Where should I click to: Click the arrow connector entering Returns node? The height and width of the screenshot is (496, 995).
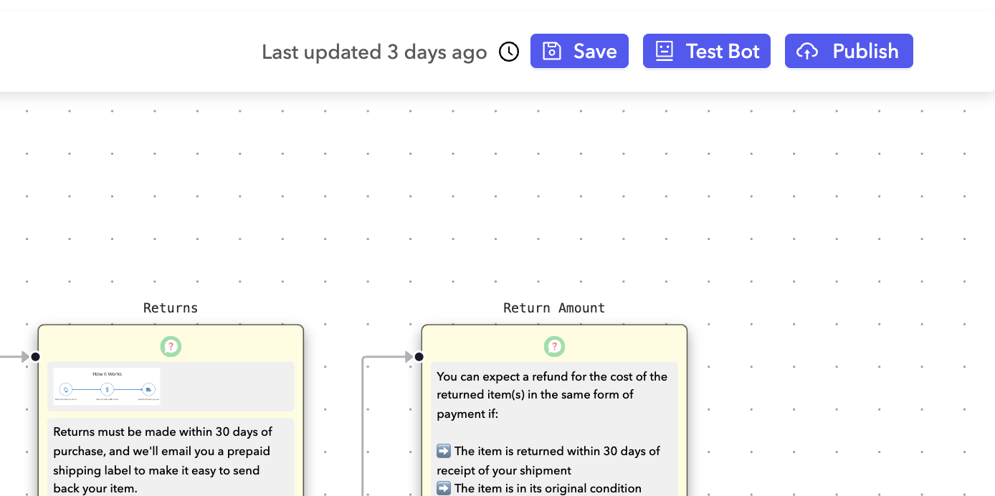pyautogui.click(x=16, y=357)
